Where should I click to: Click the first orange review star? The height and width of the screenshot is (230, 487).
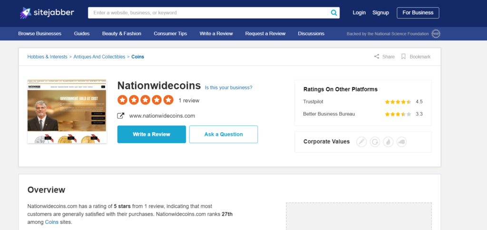coord(122,100)
